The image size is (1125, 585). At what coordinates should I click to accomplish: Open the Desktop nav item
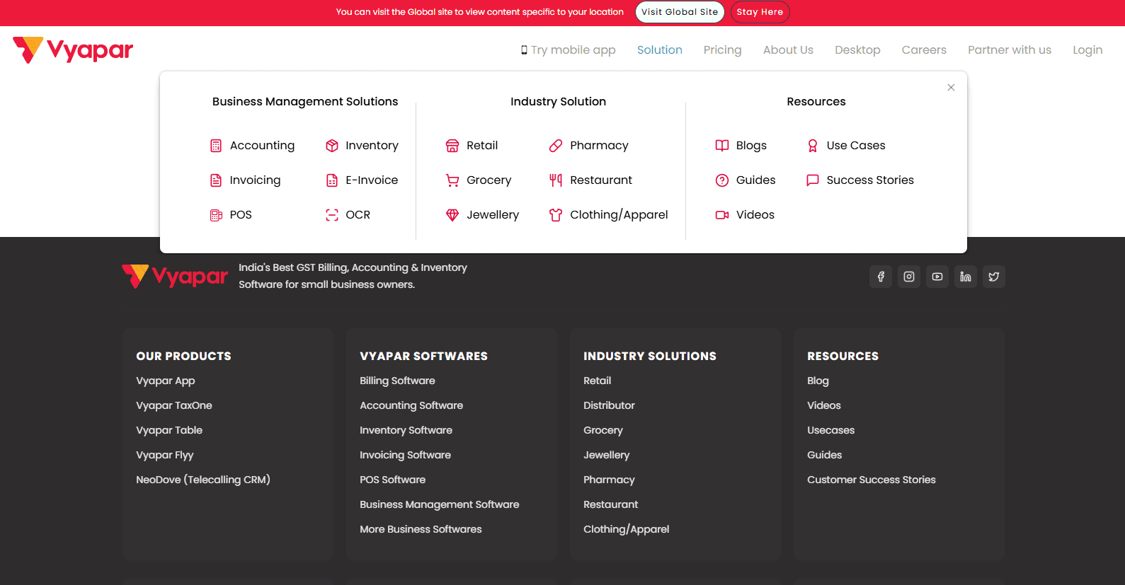[x=857, y=50]
